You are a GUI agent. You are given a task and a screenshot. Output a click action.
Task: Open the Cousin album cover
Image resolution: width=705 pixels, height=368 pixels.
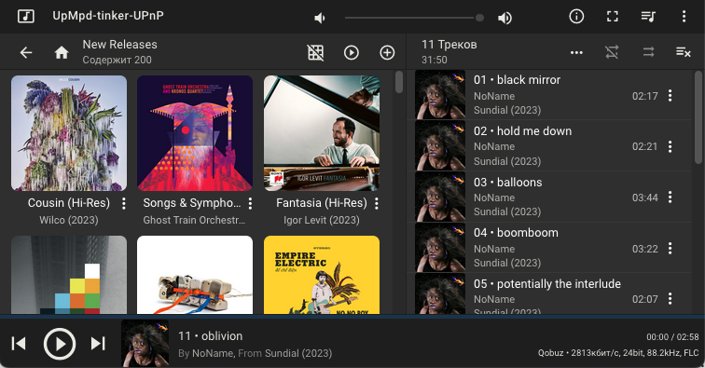tap(69, 133)
